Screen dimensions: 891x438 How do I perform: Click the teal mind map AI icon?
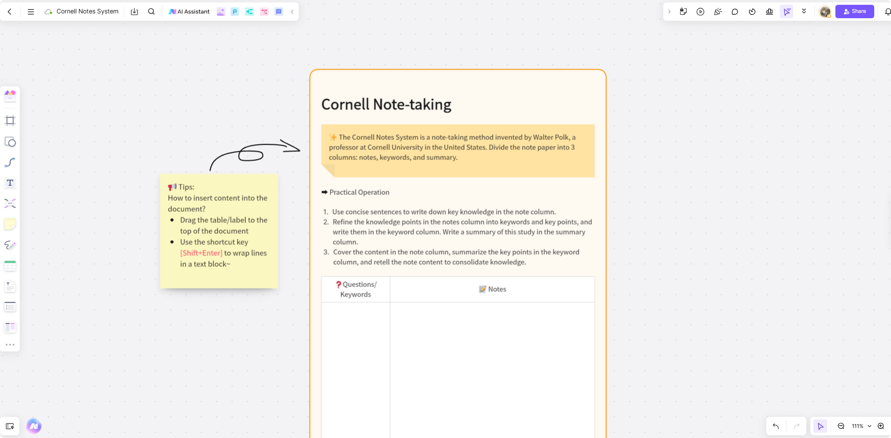(249, 12)
